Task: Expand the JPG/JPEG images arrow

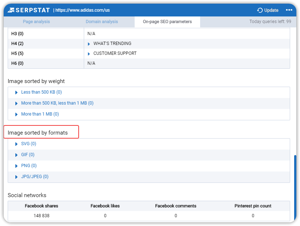Action: [x=16, y=177]
